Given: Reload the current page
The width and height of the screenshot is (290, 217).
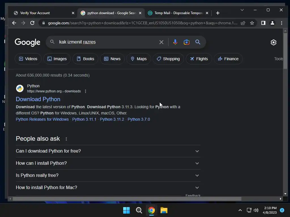Looking at the screenshot, I should point(32,23).
